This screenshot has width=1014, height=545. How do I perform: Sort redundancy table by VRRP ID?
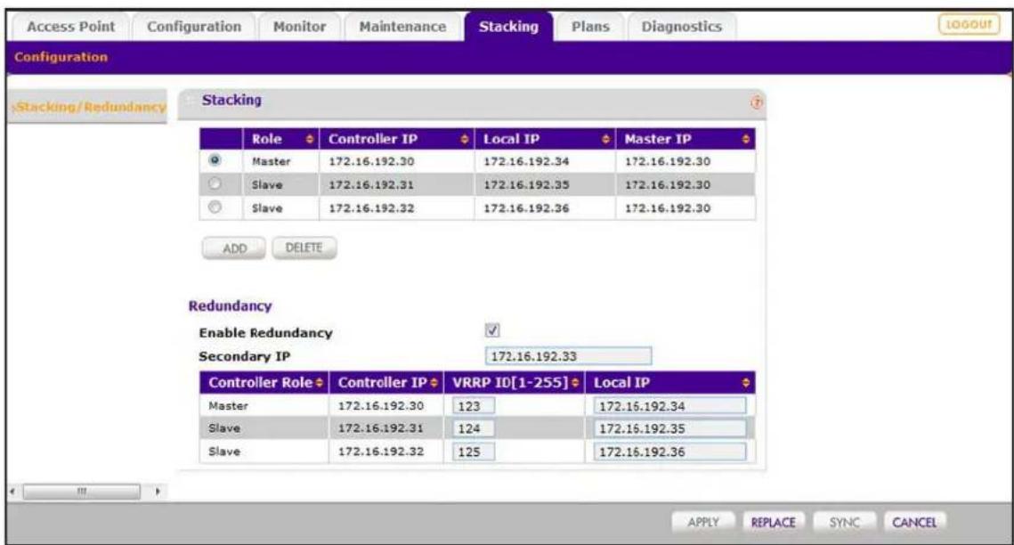575,383
